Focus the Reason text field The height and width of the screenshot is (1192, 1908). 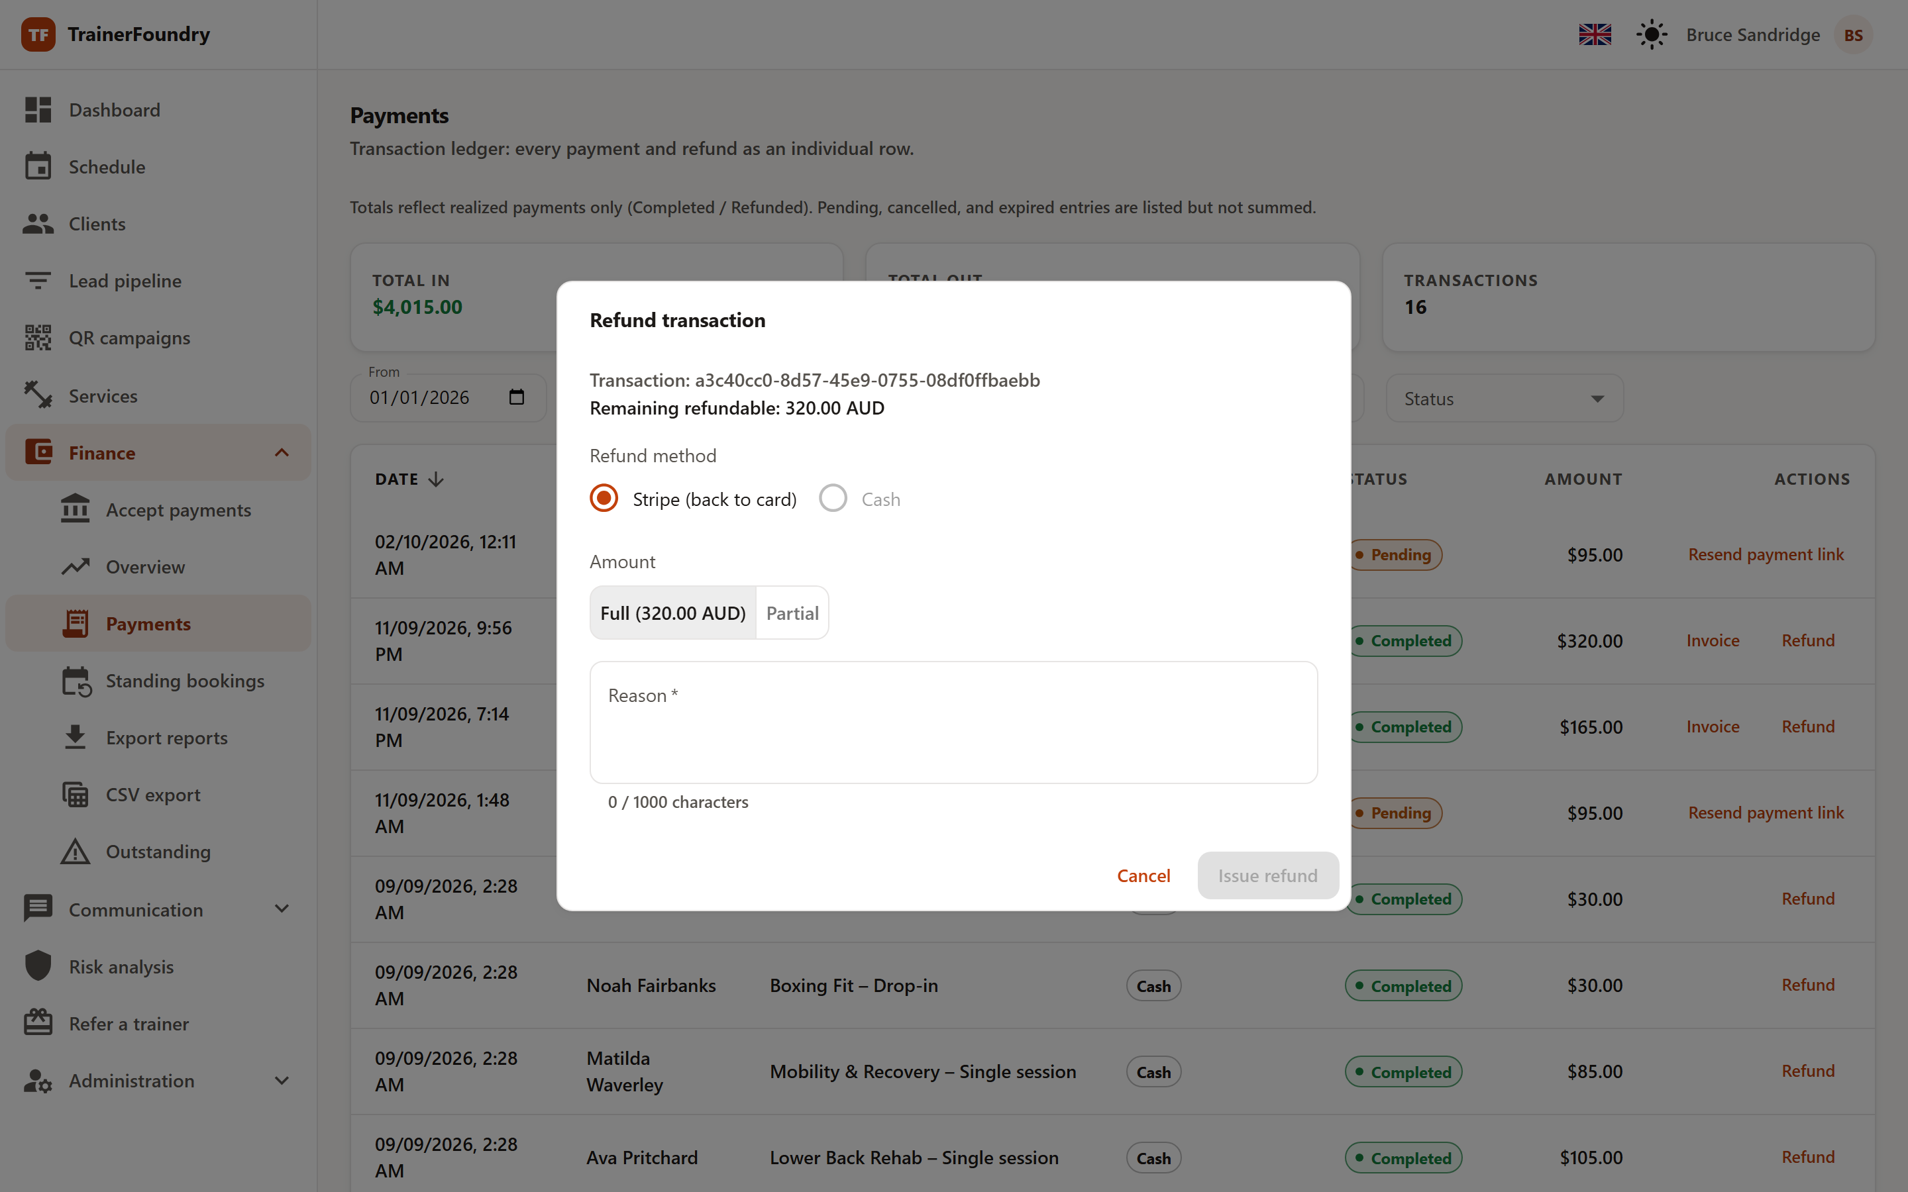tap(953, 722)
